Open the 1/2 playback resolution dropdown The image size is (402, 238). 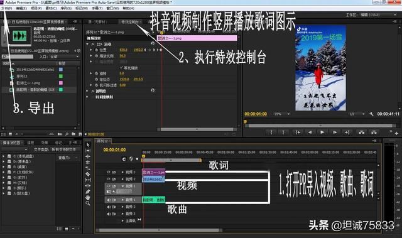(357, 114)
